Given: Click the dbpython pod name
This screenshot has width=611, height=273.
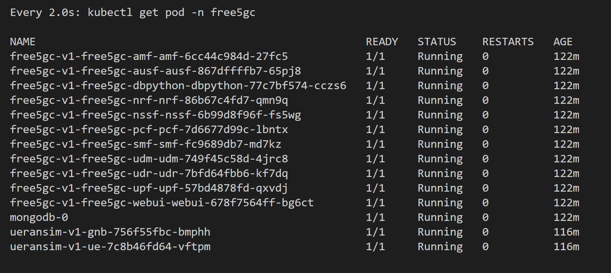Looking at the screenshot, I should click(178, 86).
